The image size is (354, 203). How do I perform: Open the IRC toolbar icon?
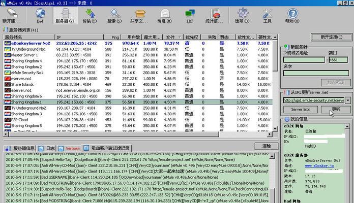point(190,14)
